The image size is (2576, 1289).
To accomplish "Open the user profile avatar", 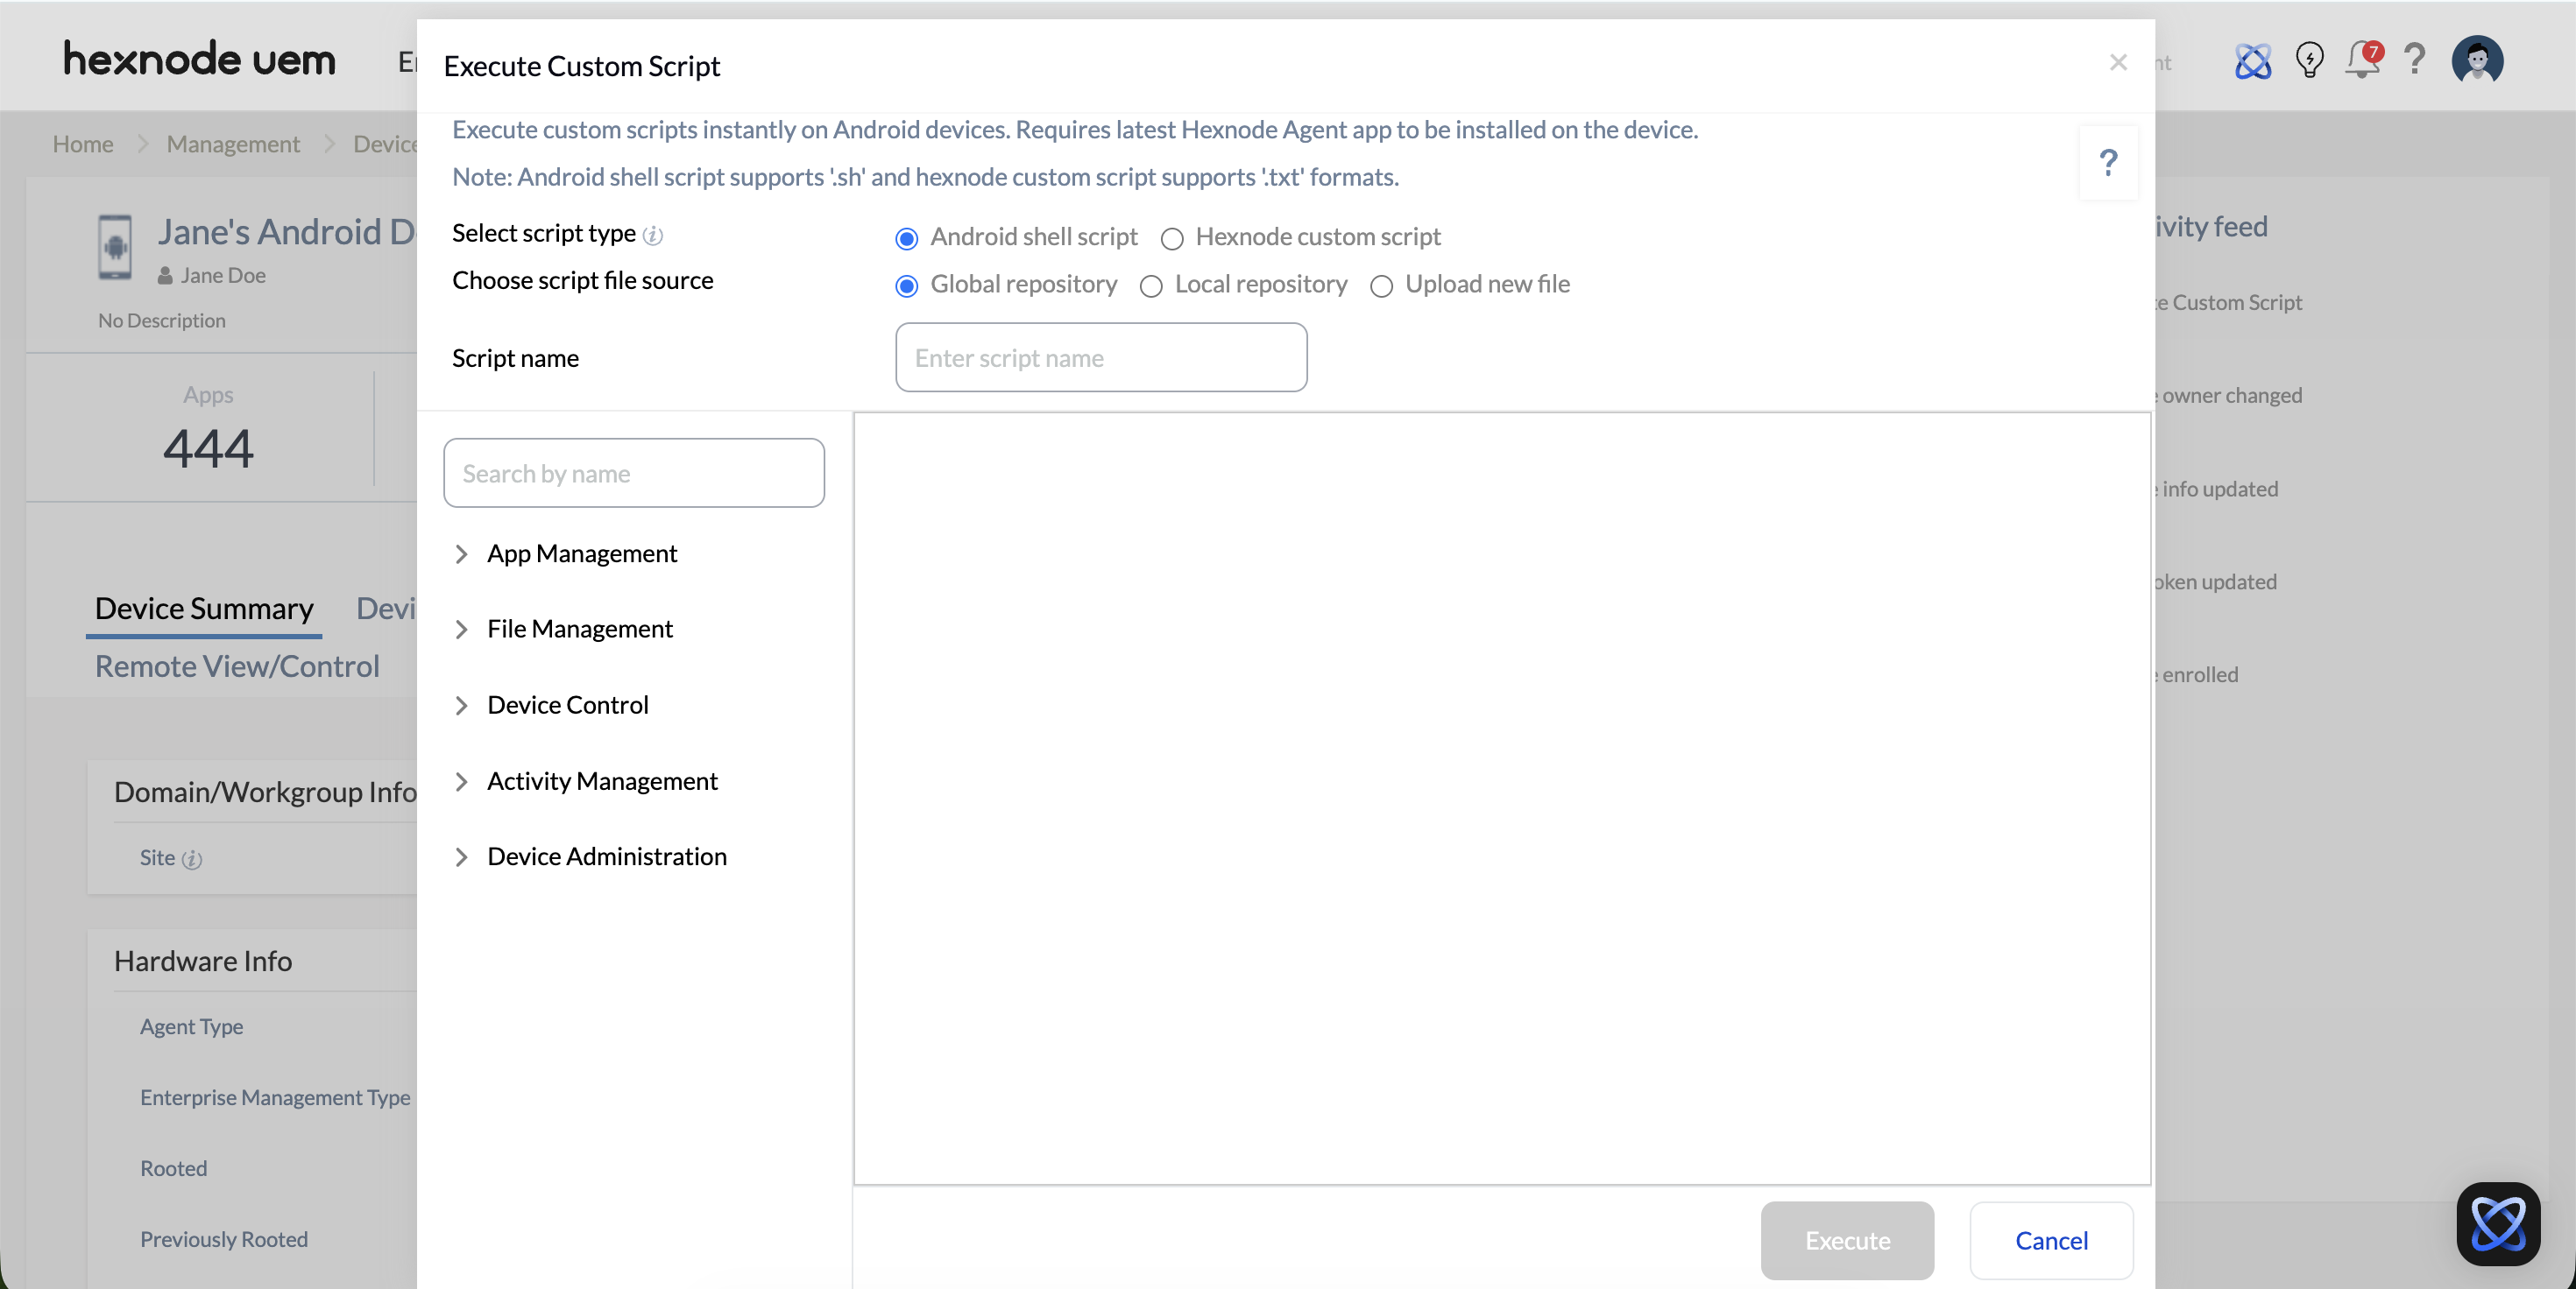I will point(2477,60).
